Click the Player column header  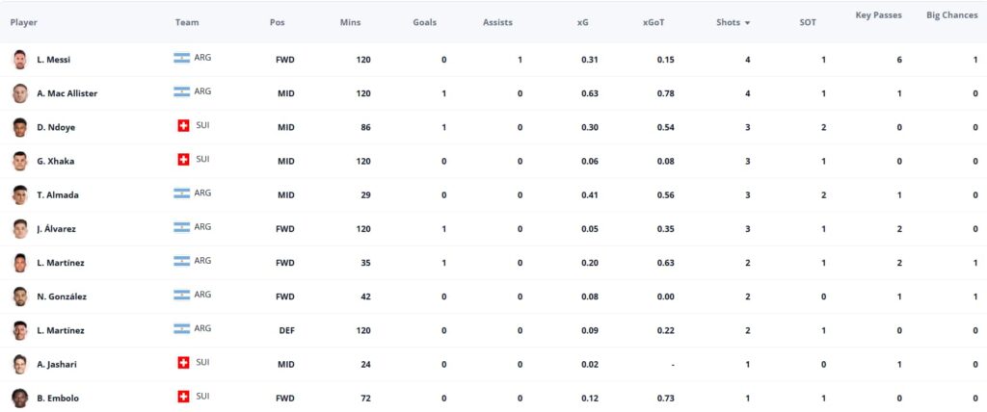coord(24,22)
